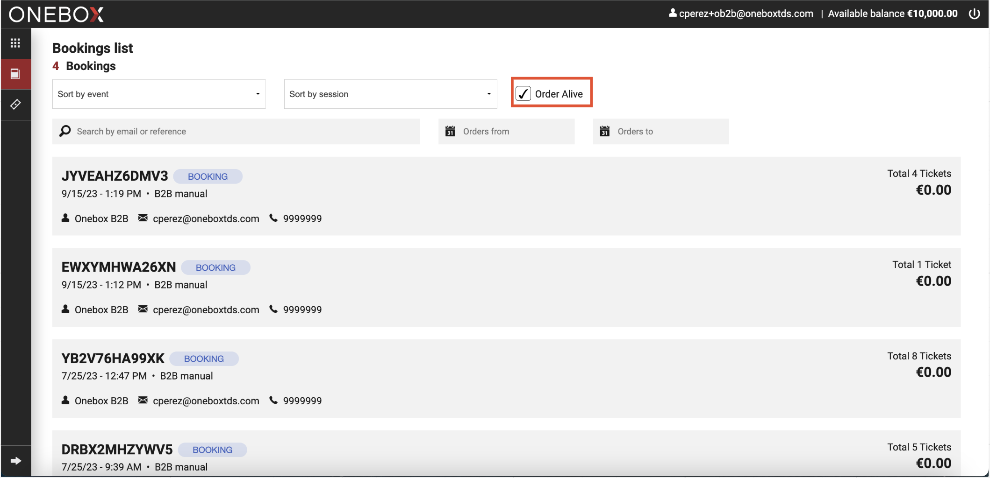Click the BOOKING badge on EWXYMHWA26XN

point(215,267)
